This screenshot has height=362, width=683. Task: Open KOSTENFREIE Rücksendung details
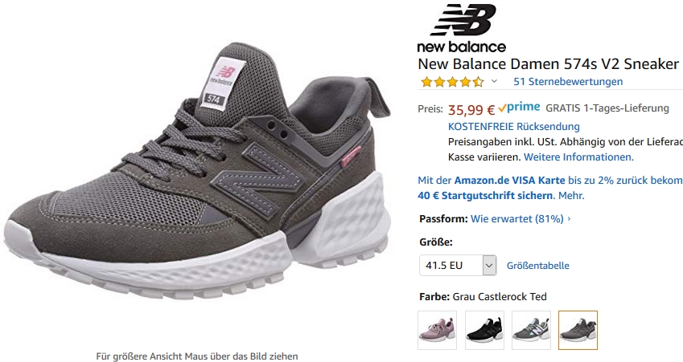tap(514, 127)
